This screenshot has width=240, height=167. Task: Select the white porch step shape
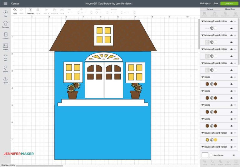coord(103,103)
